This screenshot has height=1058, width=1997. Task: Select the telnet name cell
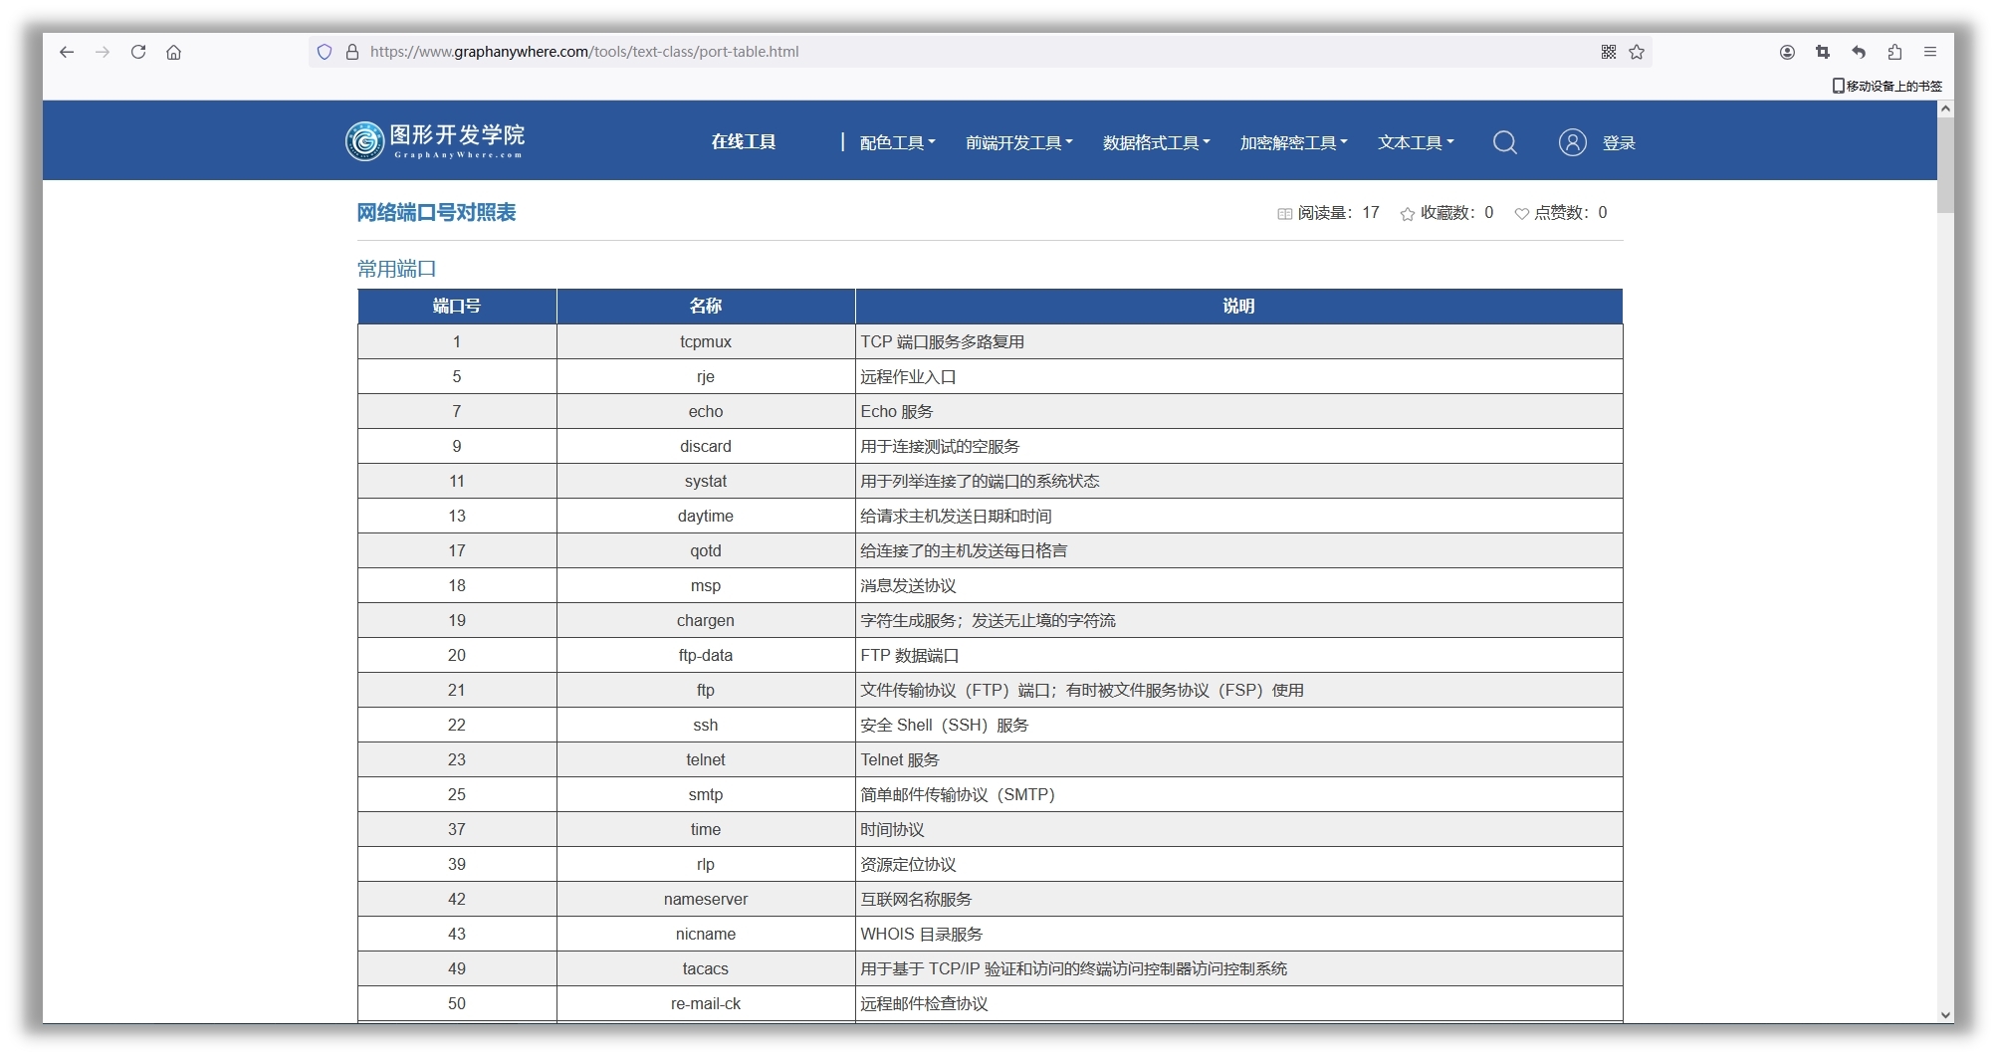pos(706,759)
